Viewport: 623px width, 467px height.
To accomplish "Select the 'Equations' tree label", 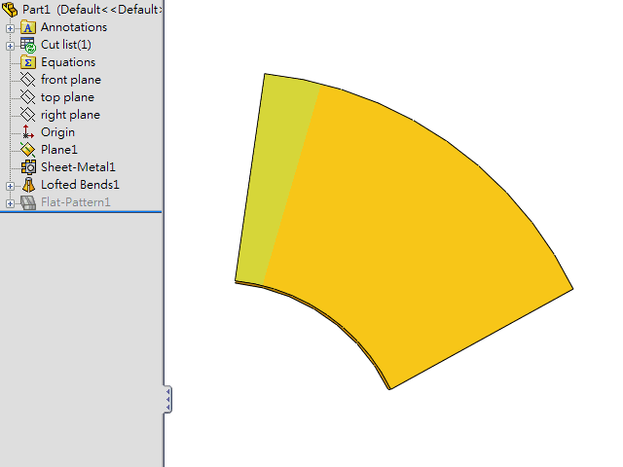I will click(x=68, y=62).
